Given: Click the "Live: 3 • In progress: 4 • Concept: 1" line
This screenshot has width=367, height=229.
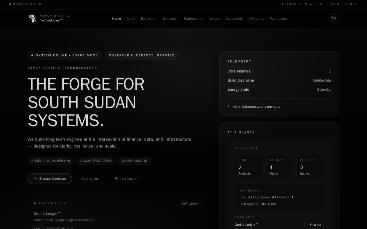Looking at the screenshot, I should (267, 197).
